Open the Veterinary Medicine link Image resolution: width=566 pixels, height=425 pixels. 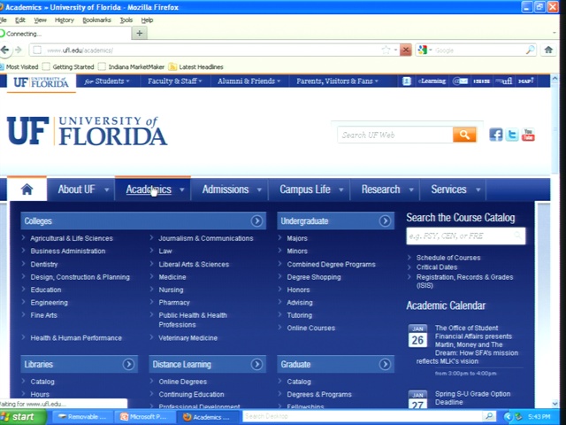click(187, 338)
